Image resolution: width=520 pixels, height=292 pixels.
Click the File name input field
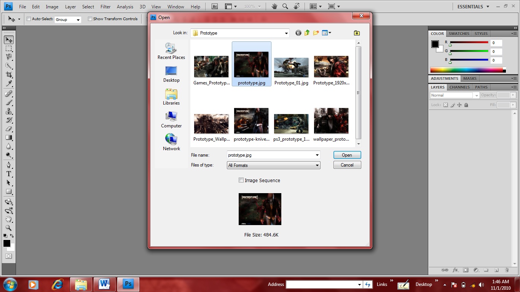point(271,155)
